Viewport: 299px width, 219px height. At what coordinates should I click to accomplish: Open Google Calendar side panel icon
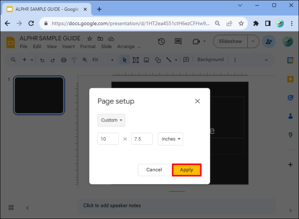point(290,60)
